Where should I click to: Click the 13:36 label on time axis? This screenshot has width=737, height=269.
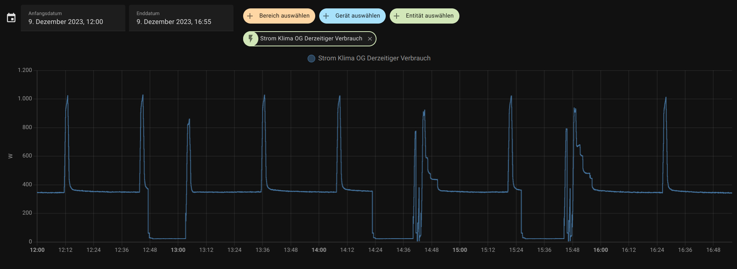[x=263, y=250]
